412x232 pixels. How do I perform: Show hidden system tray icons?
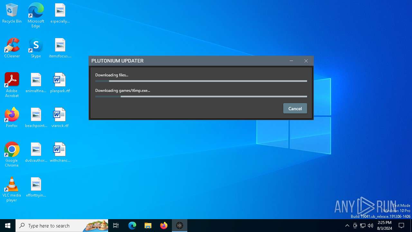(x=347, y=226)
